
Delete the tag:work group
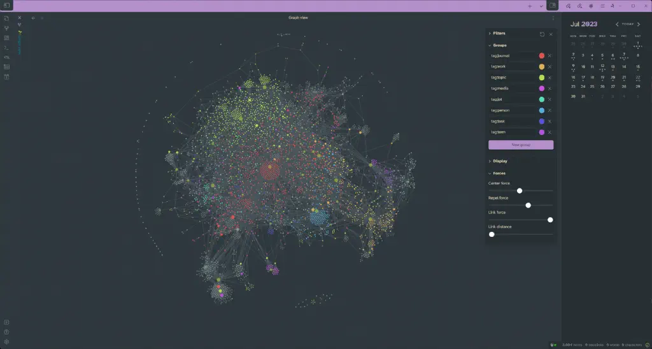click(549, 67)
